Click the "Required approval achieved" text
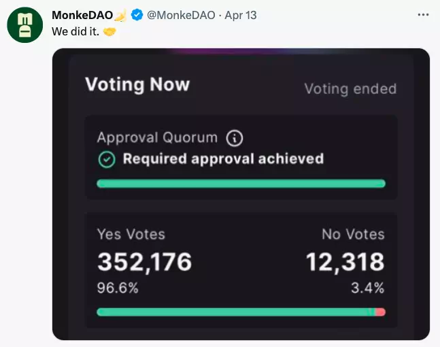 [x=223, y=159]
